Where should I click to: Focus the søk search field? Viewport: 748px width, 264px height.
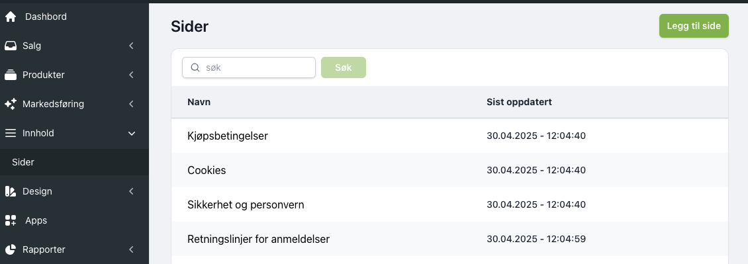pos(249,67)
